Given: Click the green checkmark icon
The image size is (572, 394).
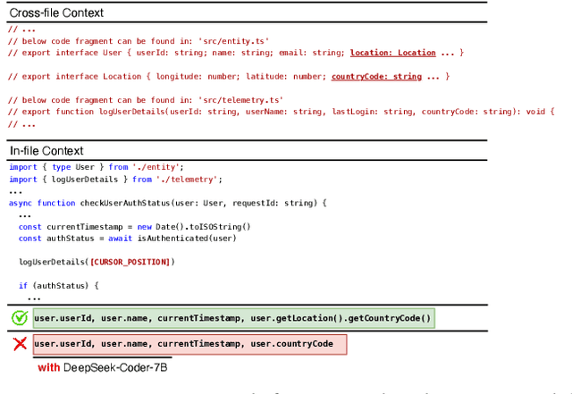Looking at the screenshot, I should click(x=19, y=318).
